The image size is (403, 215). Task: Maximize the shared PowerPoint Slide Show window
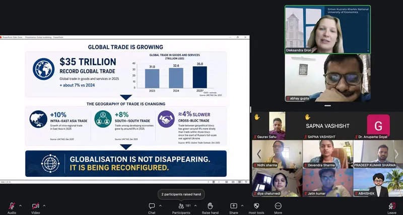pyautogui.click(x=238, y=37)
